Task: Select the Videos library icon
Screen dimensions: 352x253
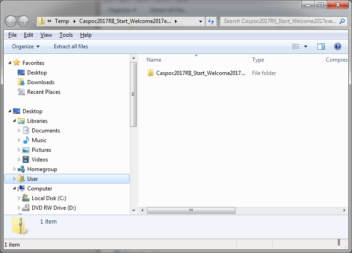Action: 26,159
